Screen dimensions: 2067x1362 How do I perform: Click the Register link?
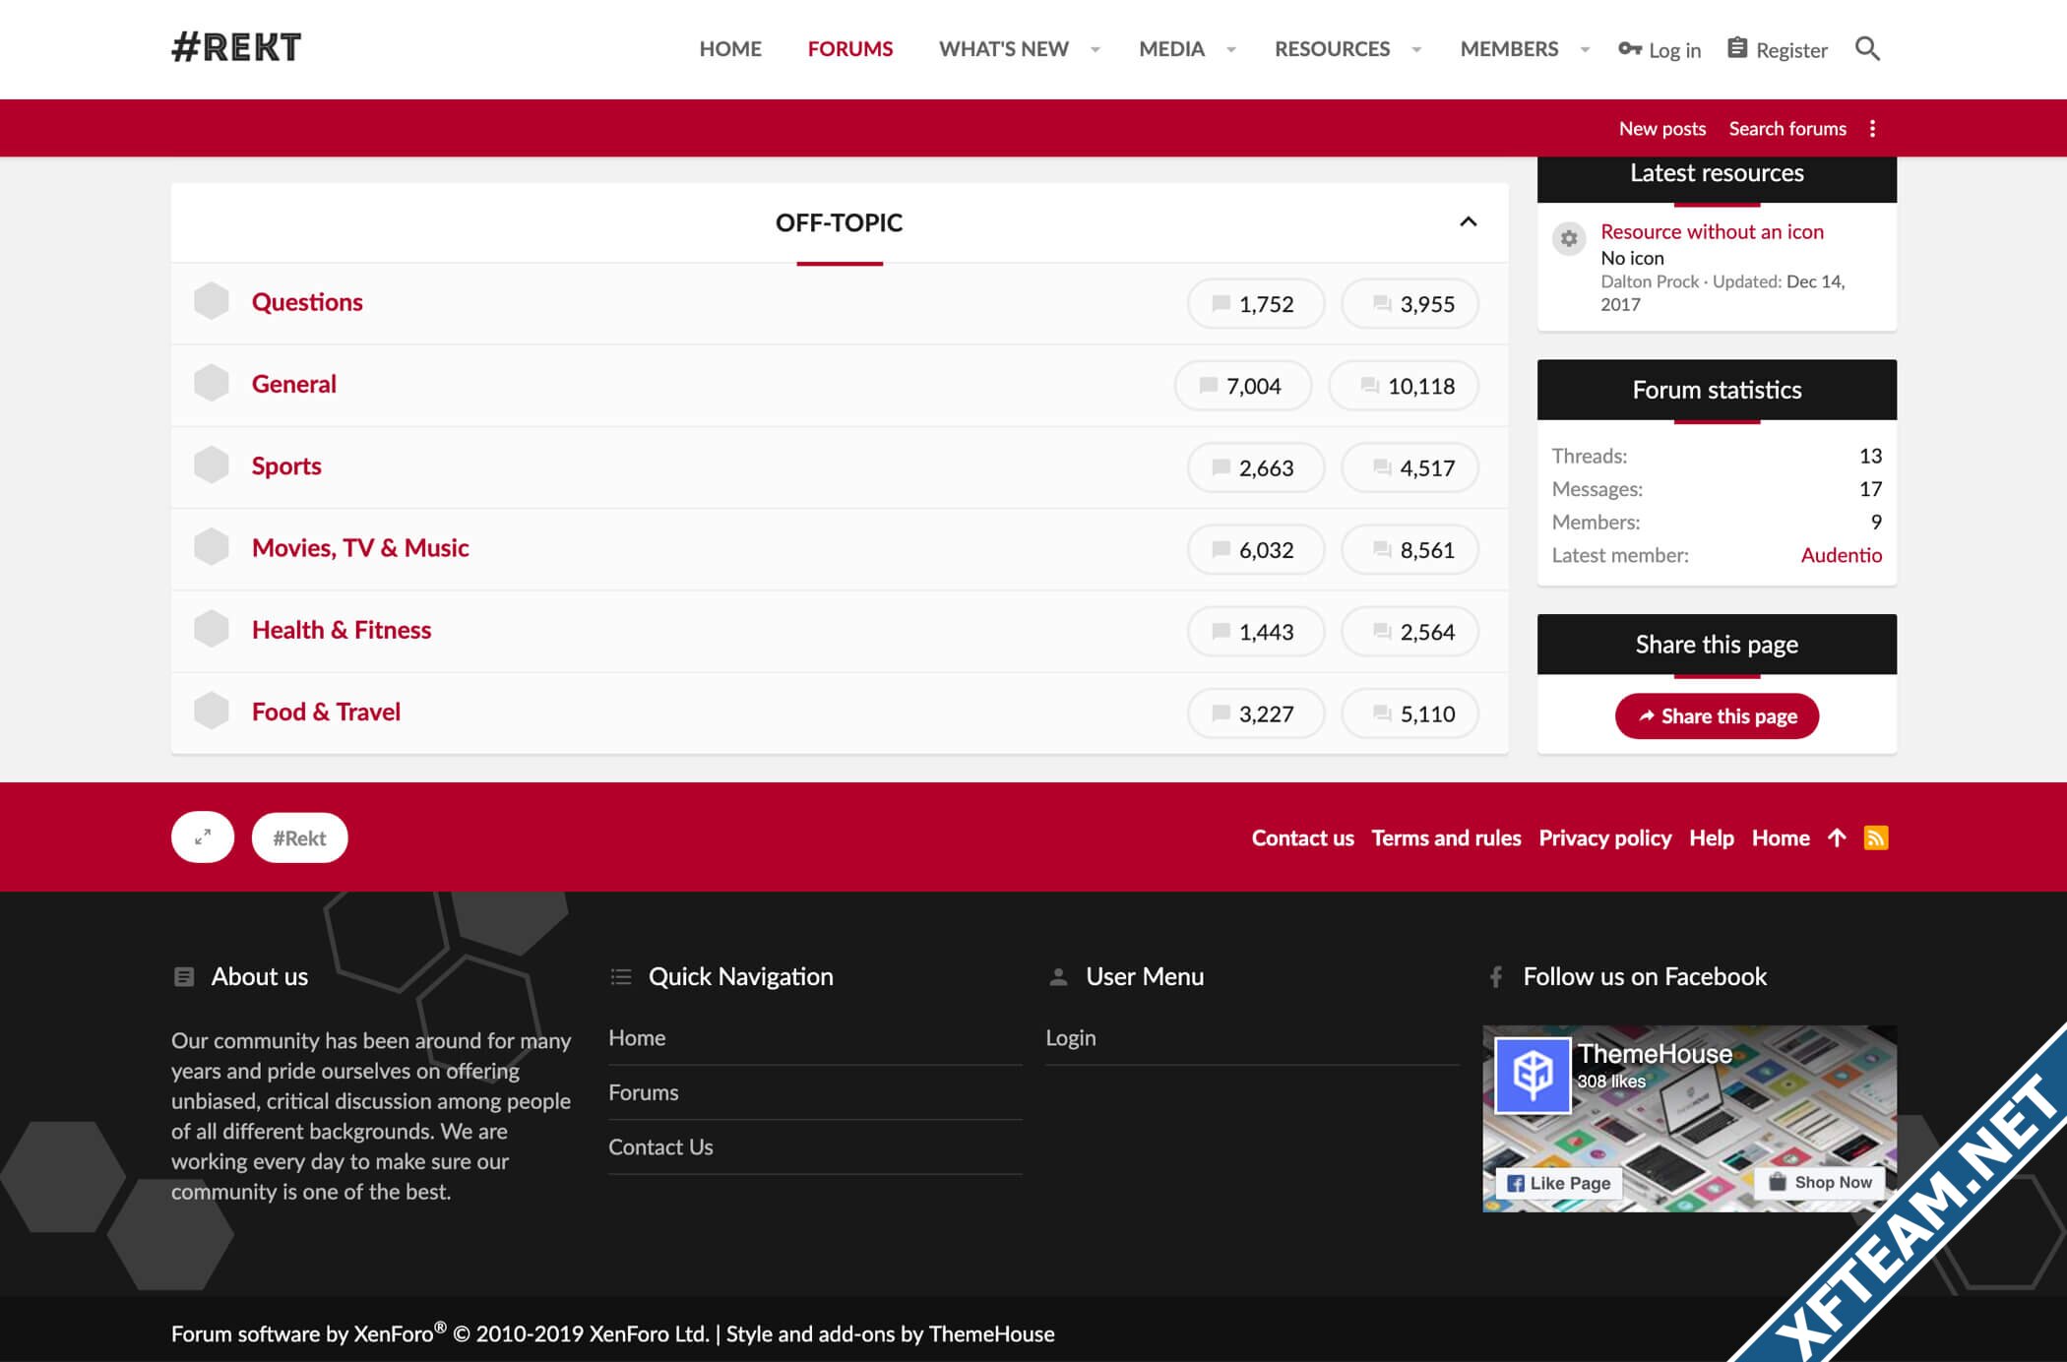1791,49
